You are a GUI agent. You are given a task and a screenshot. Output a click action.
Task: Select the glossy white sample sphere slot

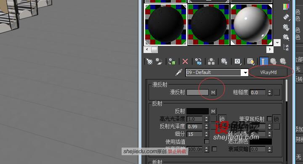coord(251,24)
